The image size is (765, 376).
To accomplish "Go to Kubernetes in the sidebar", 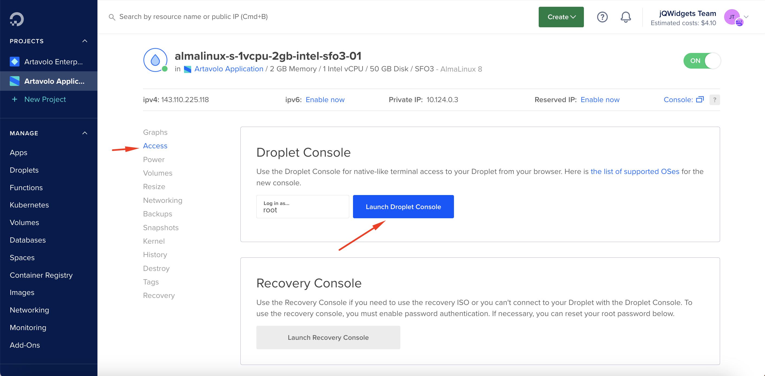I will (x=29, y=205).
